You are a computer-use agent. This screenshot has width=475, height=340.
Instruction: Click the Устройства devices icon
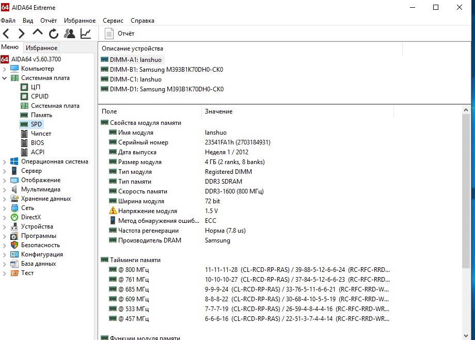tap(14, 226)
